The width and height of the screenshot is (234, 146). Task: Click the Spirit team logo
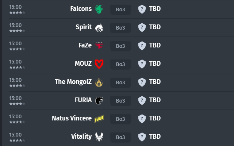tap(99, 27)
